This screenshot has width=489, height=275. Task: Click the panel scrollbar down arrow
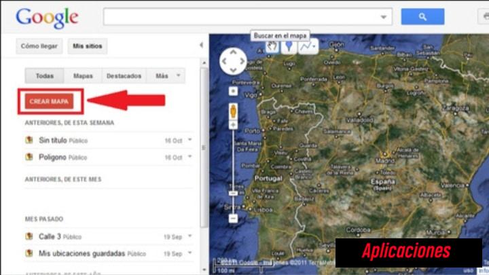tap(204, 270)
